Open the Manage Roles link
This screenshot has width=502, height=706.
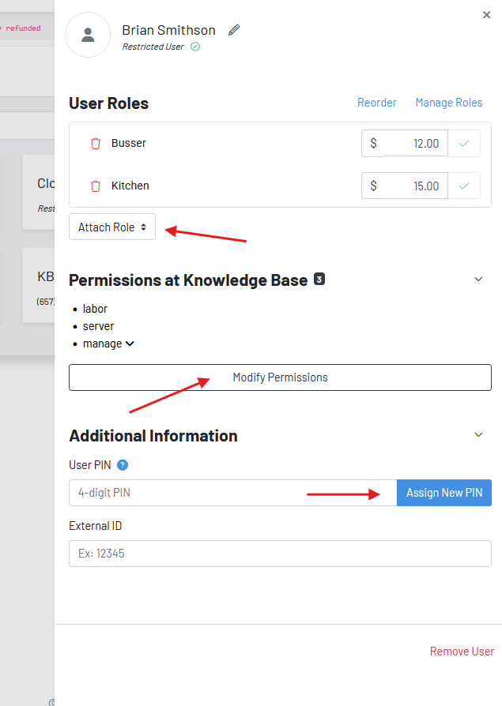(448, 103)
